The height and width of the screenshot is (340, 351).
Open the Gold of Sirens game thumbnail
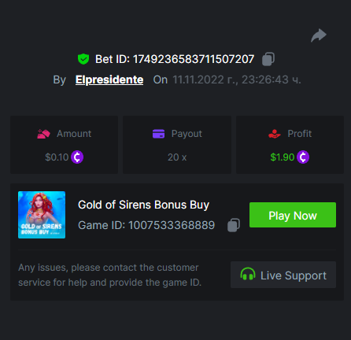click(42, 215)
